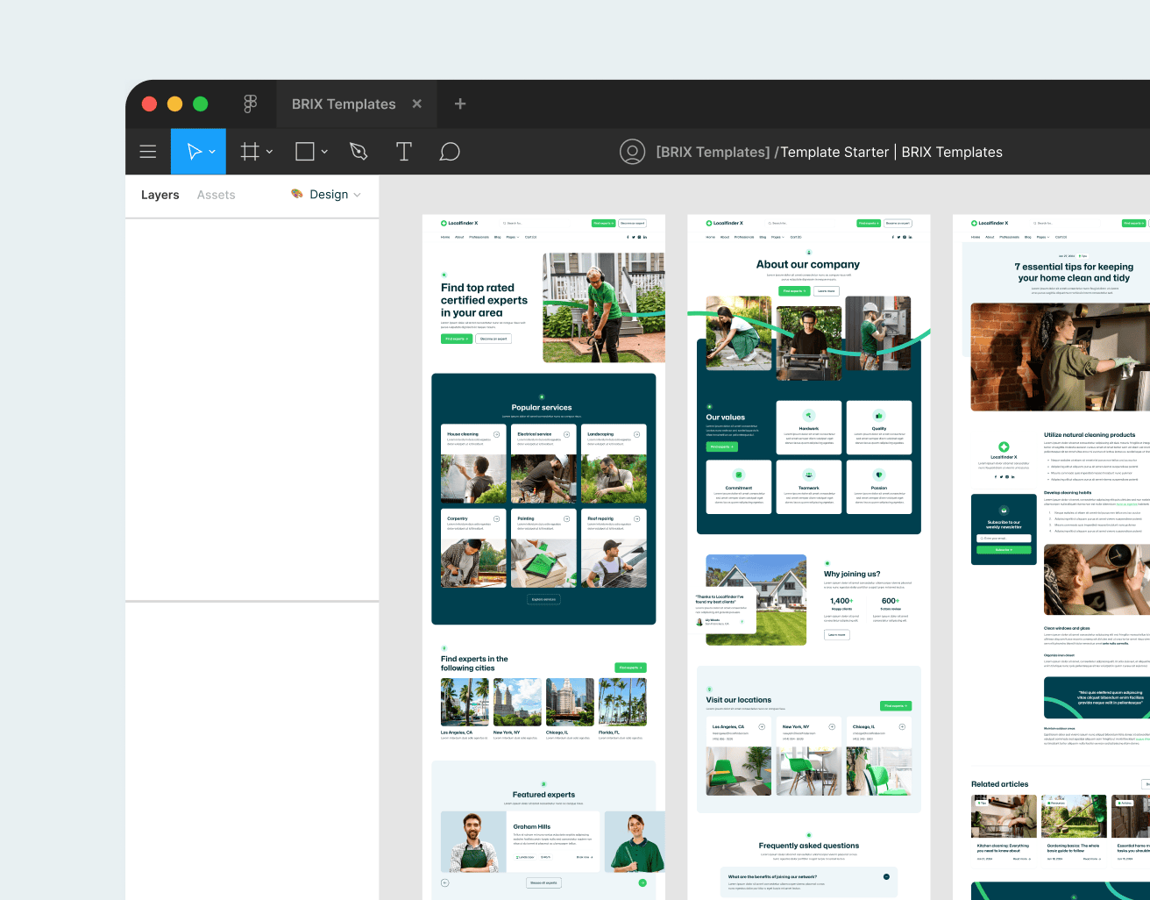
Task: Click Learn more under About our company
Action: pyautogui.click(x=826, y=290)
